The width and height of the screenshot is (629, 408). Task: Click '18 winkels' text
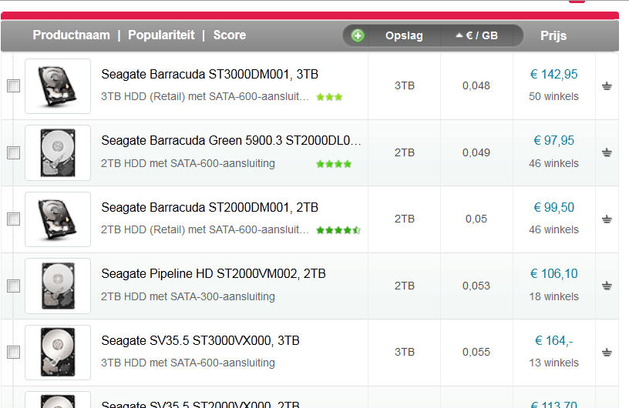pyautogui.click(x=553, y=296)
